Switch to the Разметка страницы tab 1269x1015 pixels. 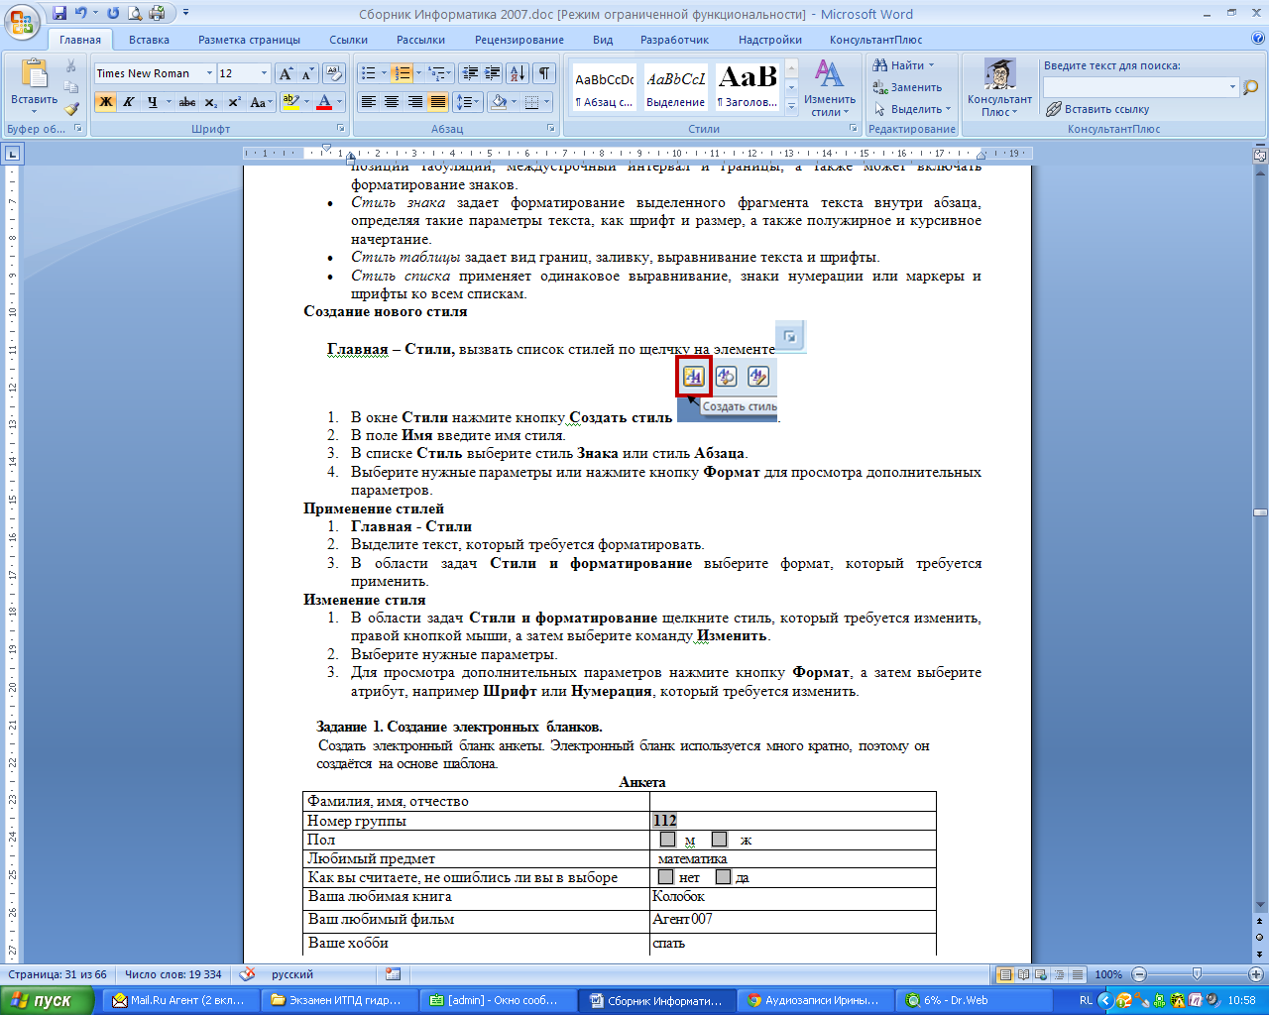pos(249,40)
